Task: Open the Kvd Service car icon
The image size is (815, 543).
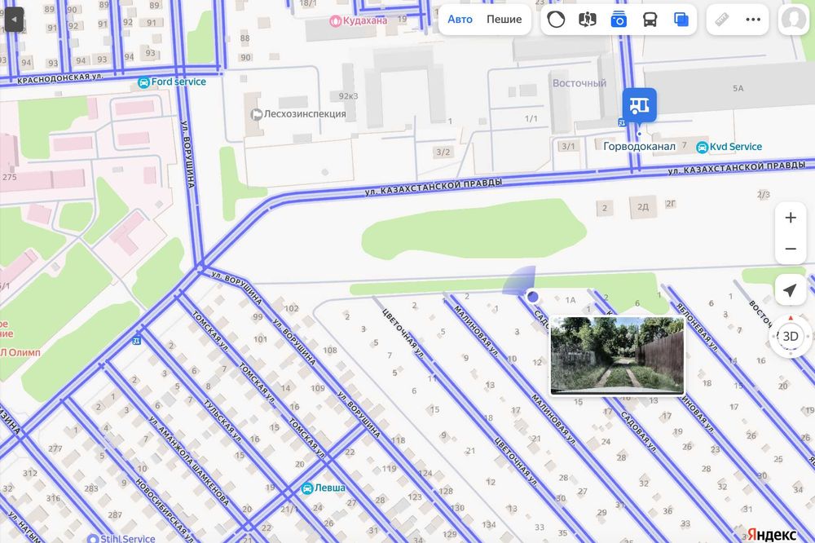Action: click(702, 148)
